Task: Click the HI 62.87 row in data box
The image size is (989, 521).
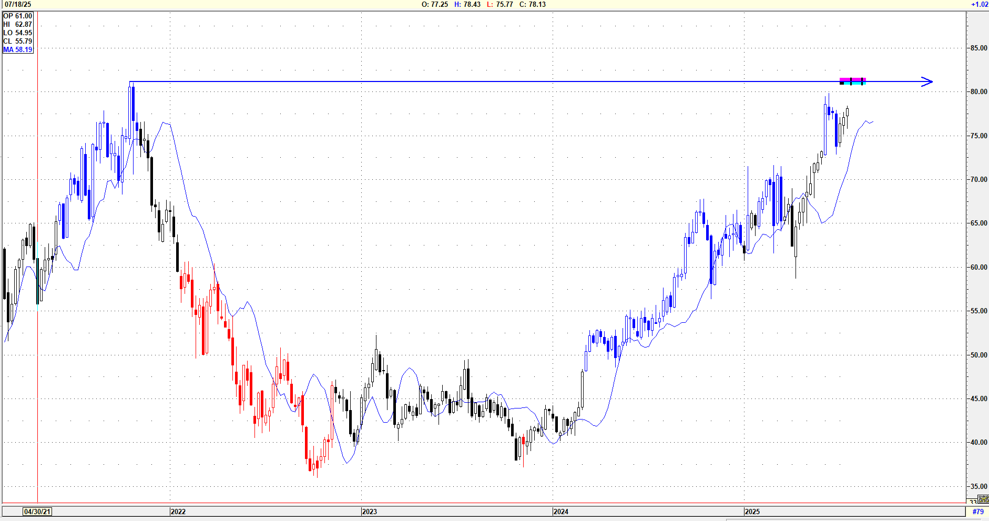Action: click(18, 24)
